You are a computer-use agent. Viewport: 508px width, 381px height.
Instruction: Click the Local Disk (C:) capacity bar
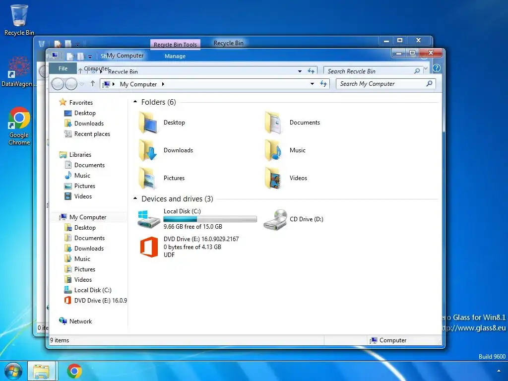(x=210, y=219)
